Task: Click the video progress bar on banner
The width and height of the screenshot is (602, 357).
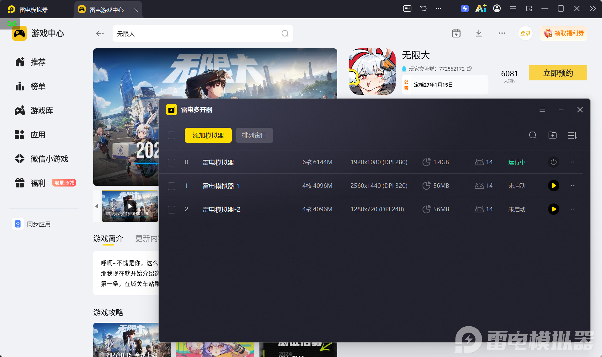Action: tap(147, 163)
